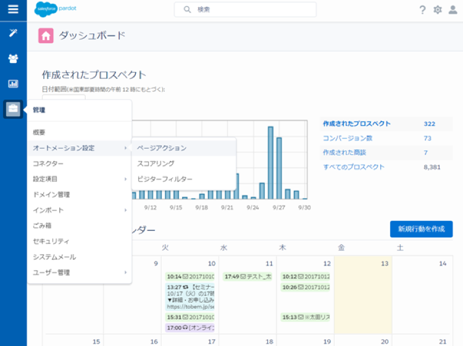
Task: Open the 15:13 event on day 12
Action: pyautogui.click(x=306, y=317)
